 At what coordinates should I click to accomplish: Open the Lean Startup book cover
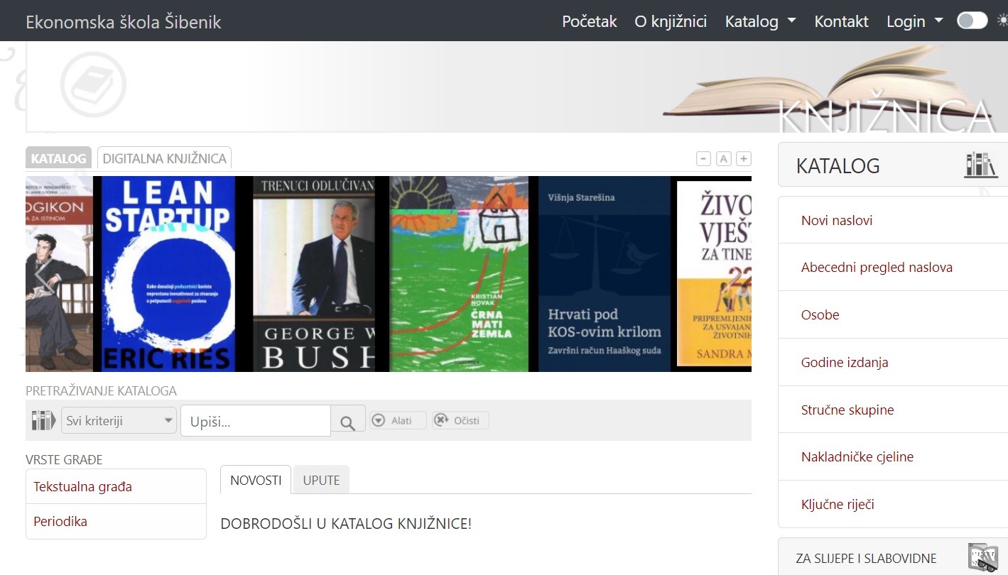pos(168,274)
